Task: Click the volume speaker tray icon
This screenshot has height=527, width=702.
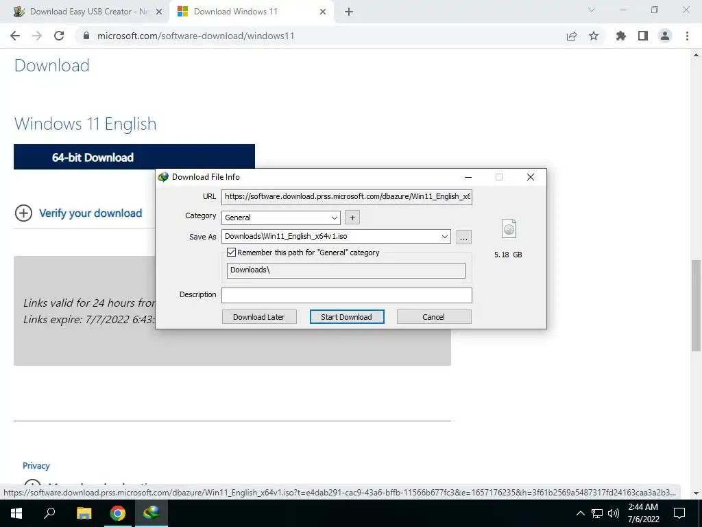Action: (x=614, y=513)
